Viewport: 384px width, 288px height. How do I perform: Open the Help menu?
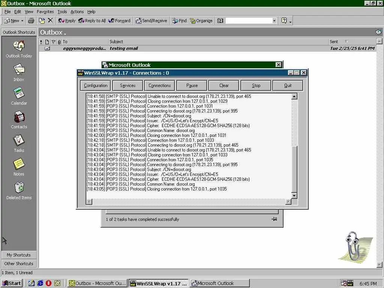pos(91,12)
